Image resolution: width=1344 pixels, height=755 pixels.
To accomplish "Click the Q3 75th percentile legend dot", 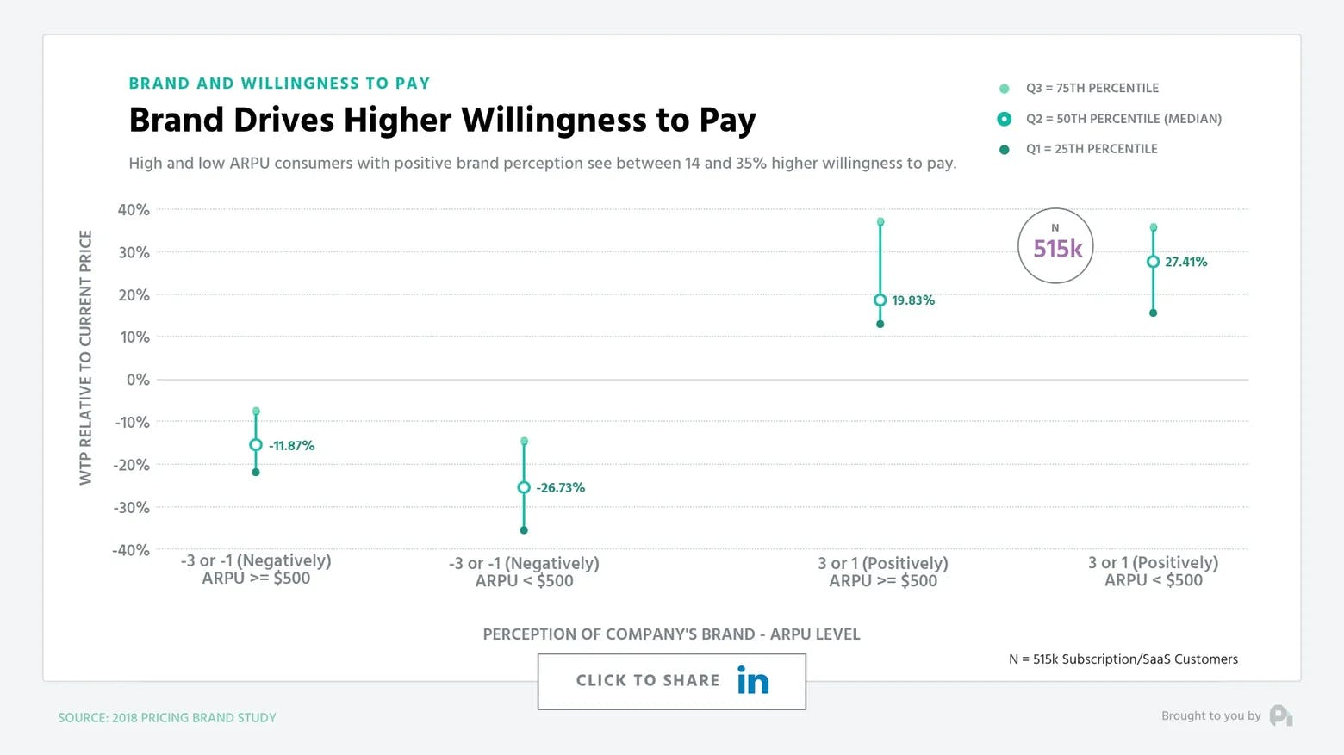I will point(1002,88).
